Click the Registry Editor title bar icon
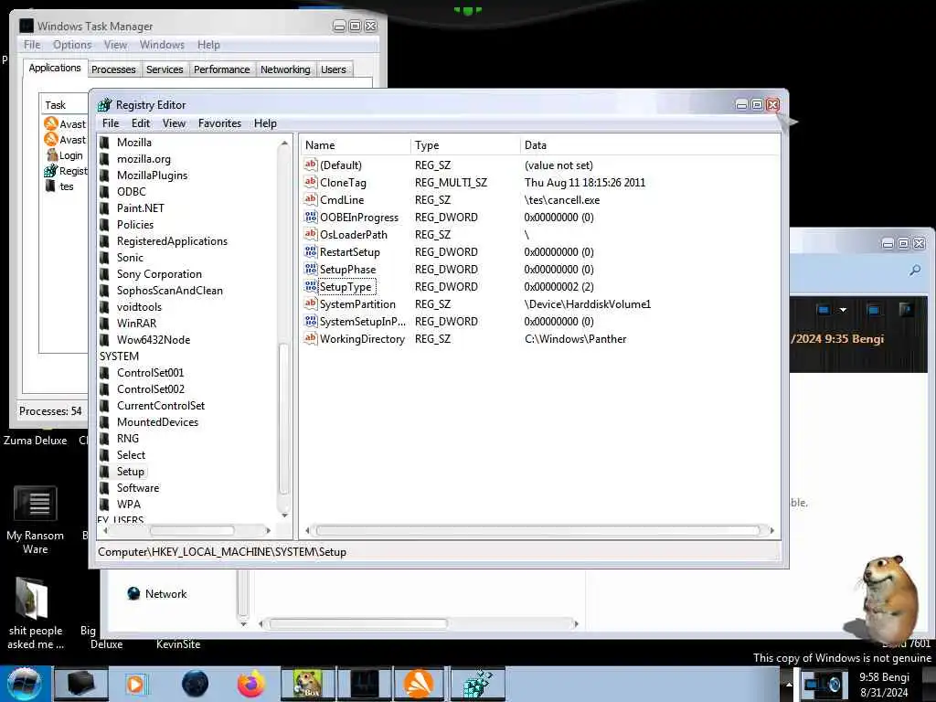Image resolution: width=936 pixels, height=702 pixels. (x=104, y=104)
